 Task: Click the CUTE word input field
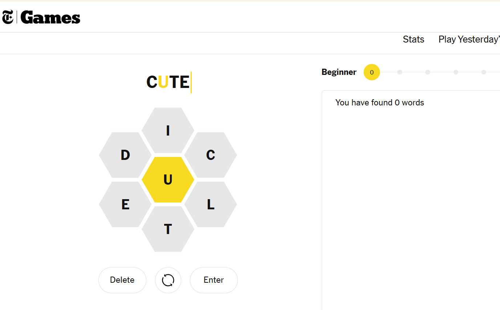point(168,82)
